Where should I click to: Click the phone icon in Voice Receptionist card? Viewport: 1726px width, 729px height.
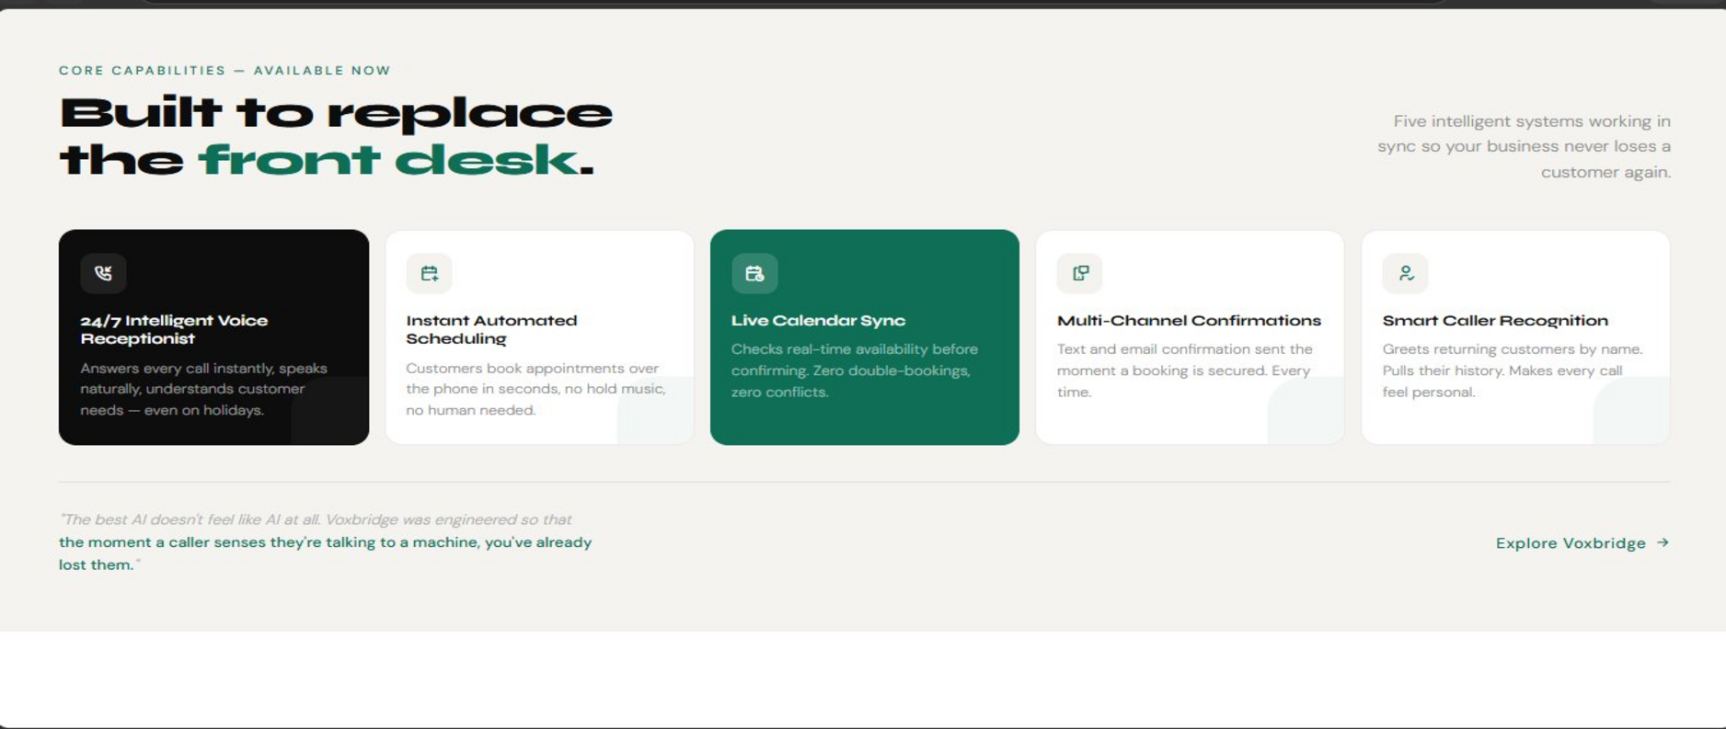pyautogui.click(x=103, y=273)
